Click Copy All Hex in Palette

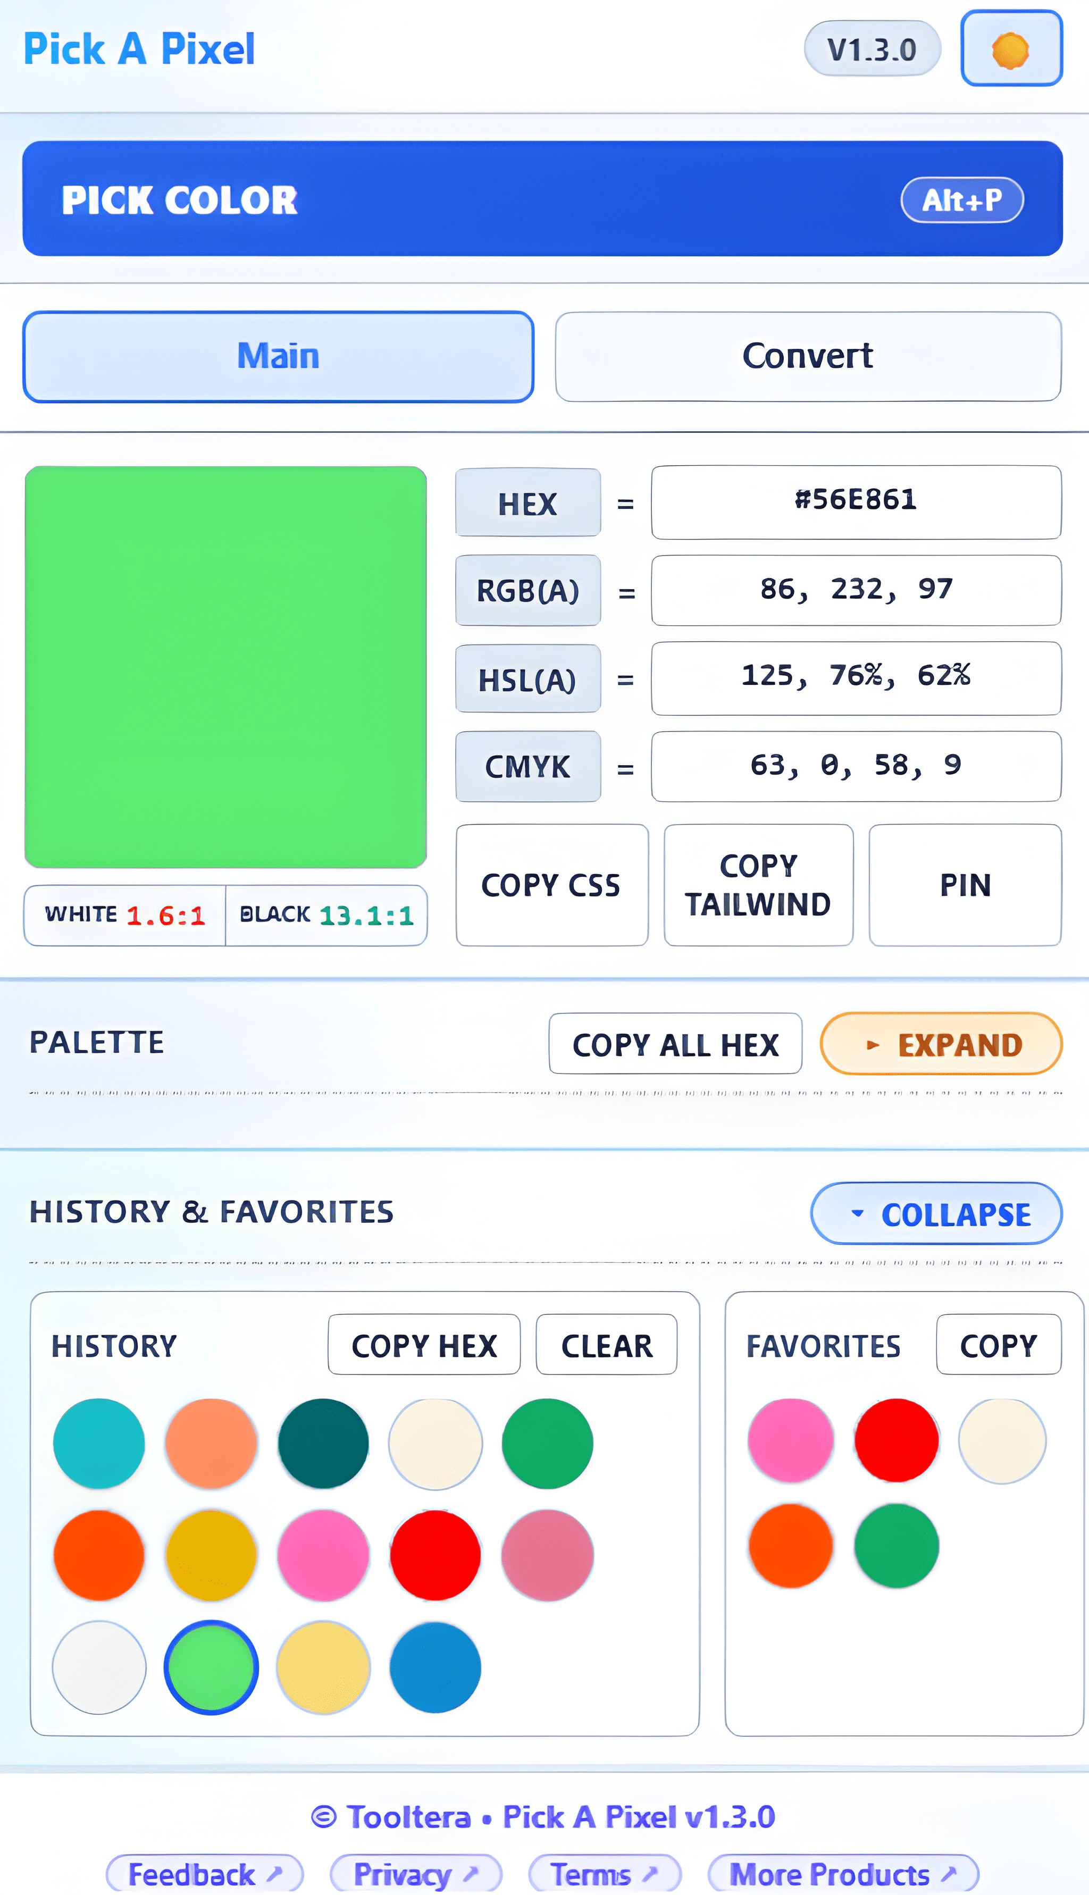pyautogui.click(x=675, y=1044)
